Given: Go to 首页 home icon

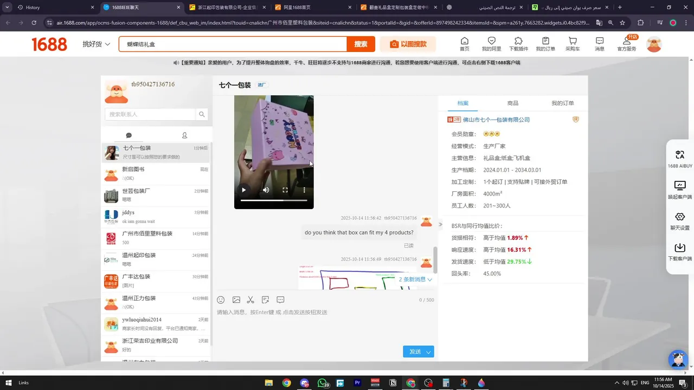Looking at the screenshot, I should [x=465, y=44].
